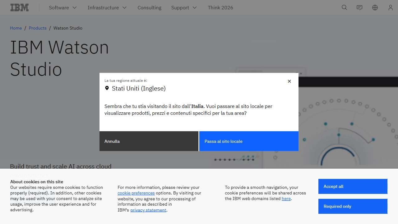
Task: Open the search icon in the header
Action: (x=344, y=7)
